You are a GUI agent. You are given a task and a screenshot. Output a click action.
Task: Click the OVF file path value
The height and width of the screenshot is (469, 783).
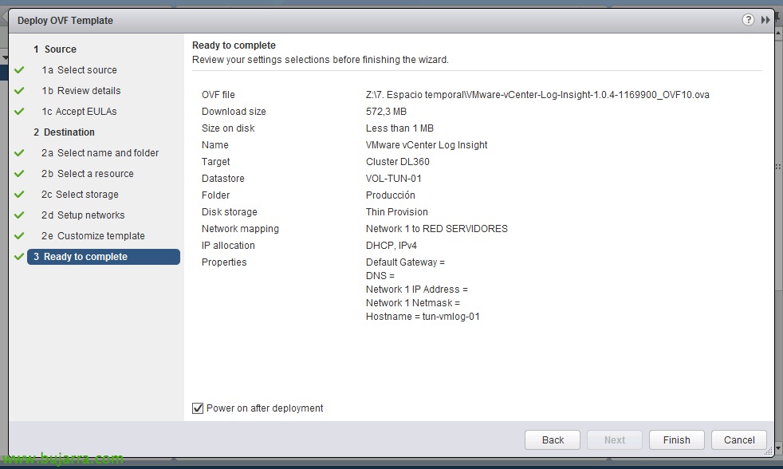[537, 94]
